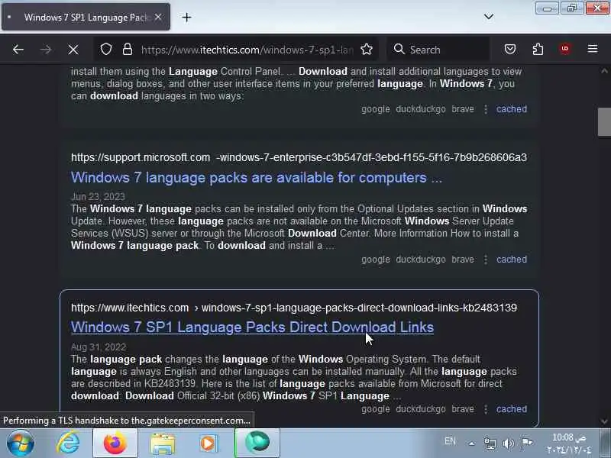Click the scrollbar up arrow
611x458 pixels.
604,71
